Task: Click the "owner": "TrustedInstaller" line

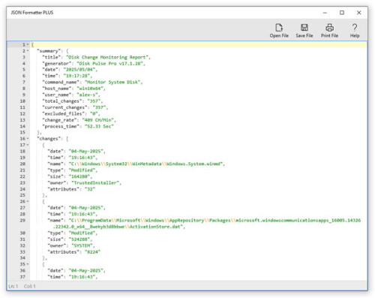Action: [x=85, y=183]
